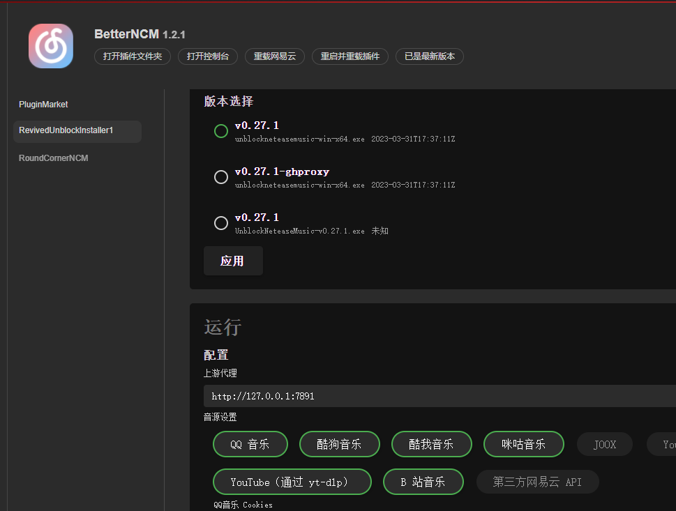Click the 已是最新版本 version check button
The image size is (676, 511).
[429, 56]
